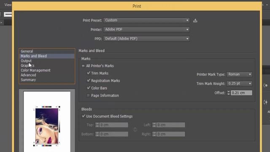Select Graphics in the options list
The width and height of the screenshot is (270, 152).
[x=47, y=65]
